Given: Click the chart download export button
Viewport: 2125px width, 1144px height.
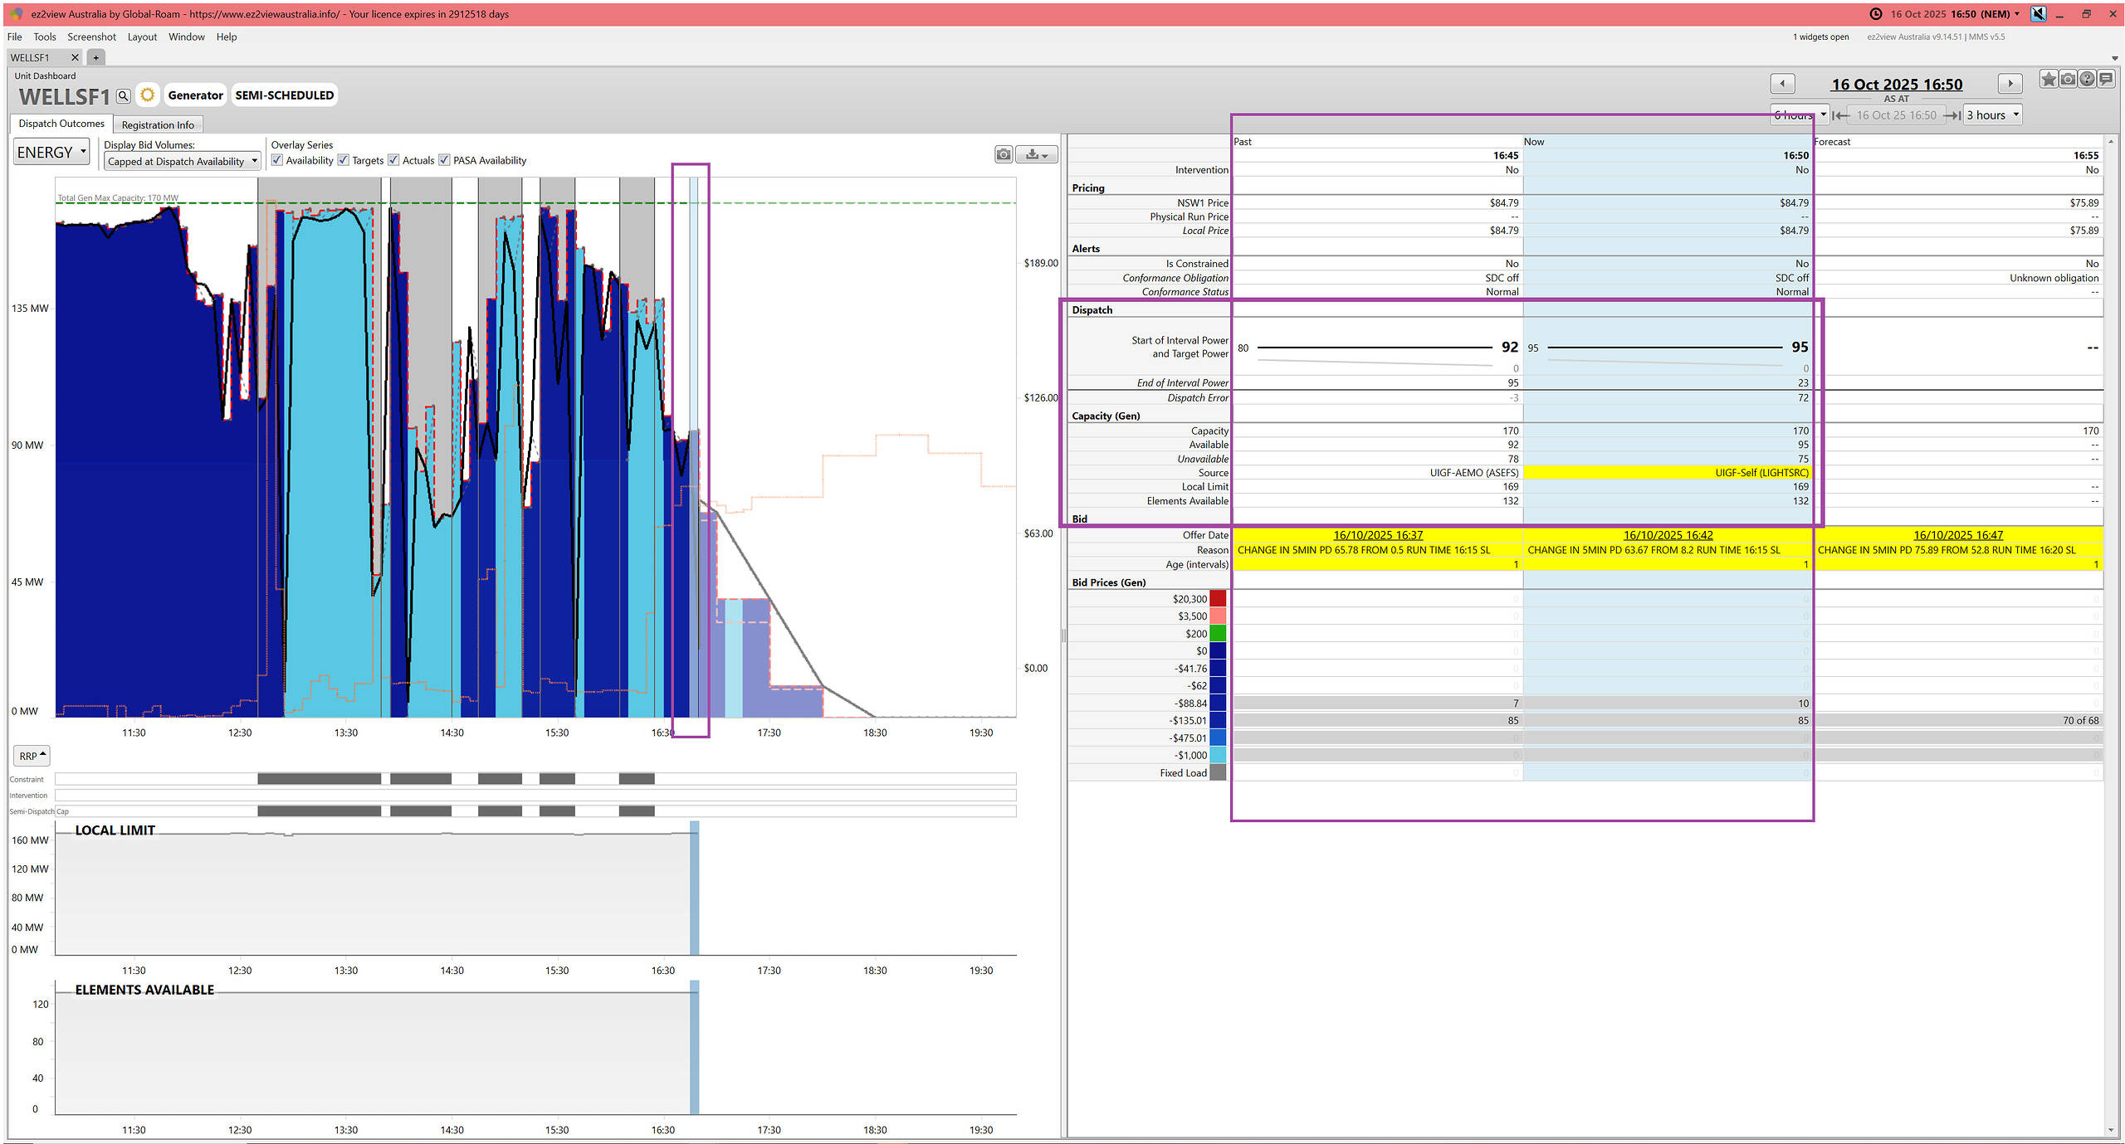Looking at the screenshot, I should click(x=1037, y=154).
